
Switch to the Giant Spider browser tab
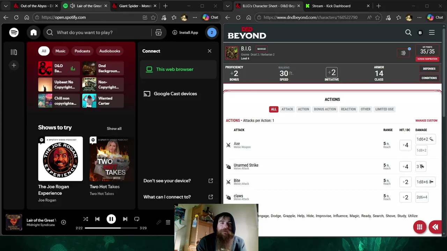pyautogui.click(x=135, y=6)
